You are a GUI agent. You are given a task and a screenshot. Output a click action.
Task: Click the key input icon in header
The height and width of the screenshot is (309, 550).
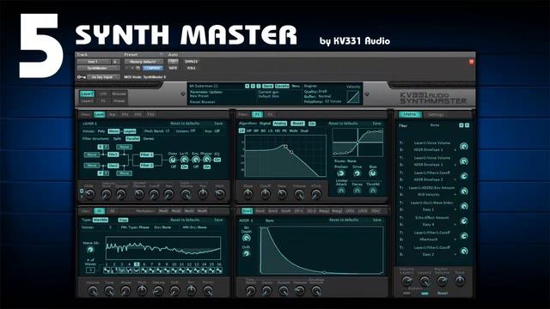82,76
